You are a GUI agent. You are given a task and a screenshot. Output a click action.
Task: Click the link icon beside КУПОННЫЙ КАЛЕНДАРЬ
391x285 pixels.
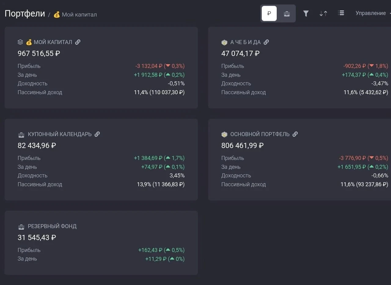[x=97, y=134]
